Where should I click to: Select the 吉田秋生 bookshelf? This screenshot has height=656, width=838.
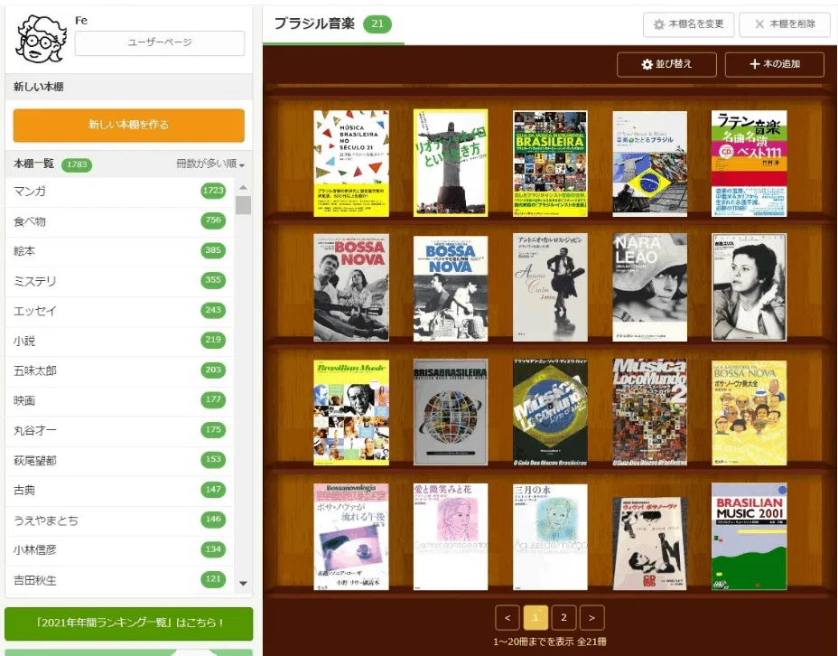pos(120,580)
